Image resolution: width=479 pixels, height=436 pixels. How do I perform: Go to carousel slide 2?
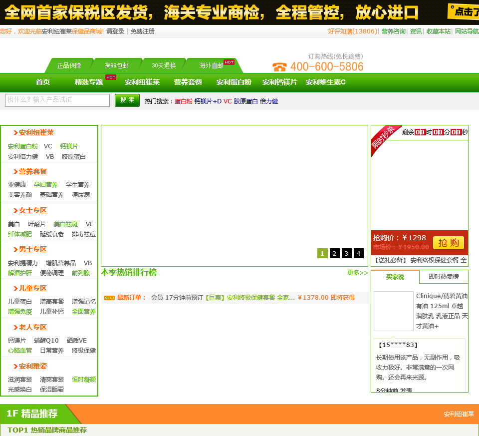click(334, 253)
